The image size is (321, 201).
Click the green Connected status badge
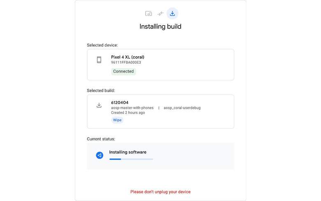pyautogui.click(x=123, y=71)
